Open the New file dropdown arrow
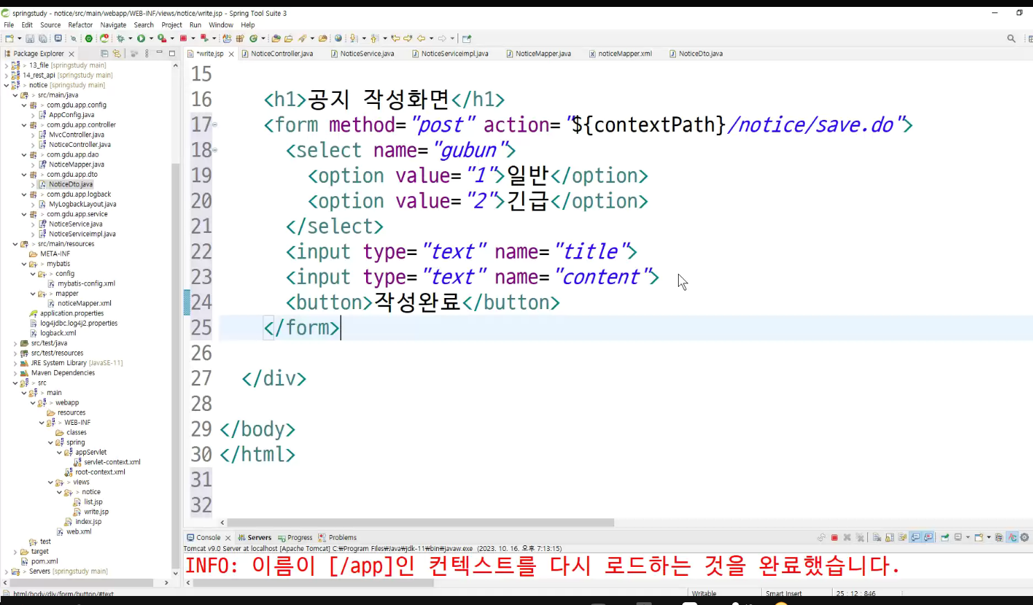Viewport: 1033px width, 605px height. pyautogui.click(x=19, y=38)
